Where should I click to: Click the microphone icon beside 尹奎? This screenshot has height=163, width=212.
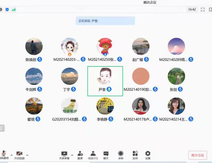[x=109, y=89]
